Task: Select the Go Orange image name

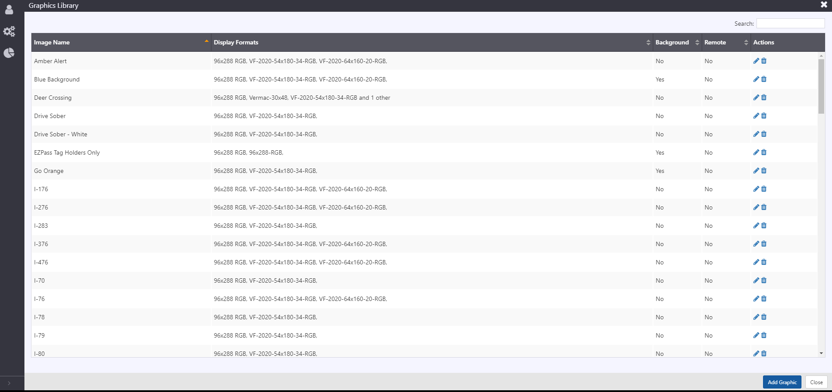Action: click(x=49, y=171)
